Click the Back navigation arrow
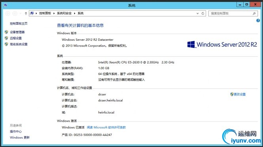The height and width of the screenshot is (147, 263). pyautogui.click(x=8, y=13)
